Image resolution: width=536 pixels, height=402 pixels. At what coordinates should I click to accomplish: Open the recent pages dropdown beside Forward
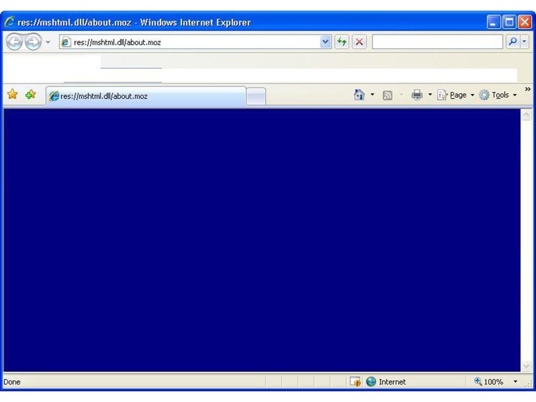pyautogui.click(x=48, y=42)
